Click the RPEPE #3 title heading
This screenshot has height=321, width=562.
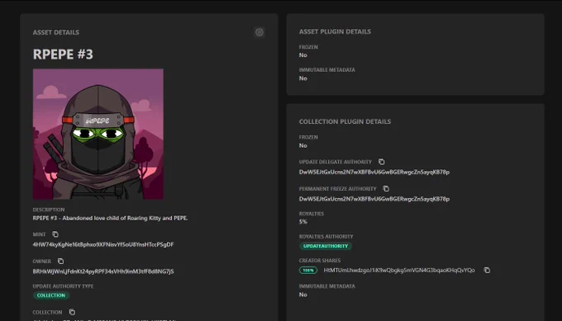63,54
